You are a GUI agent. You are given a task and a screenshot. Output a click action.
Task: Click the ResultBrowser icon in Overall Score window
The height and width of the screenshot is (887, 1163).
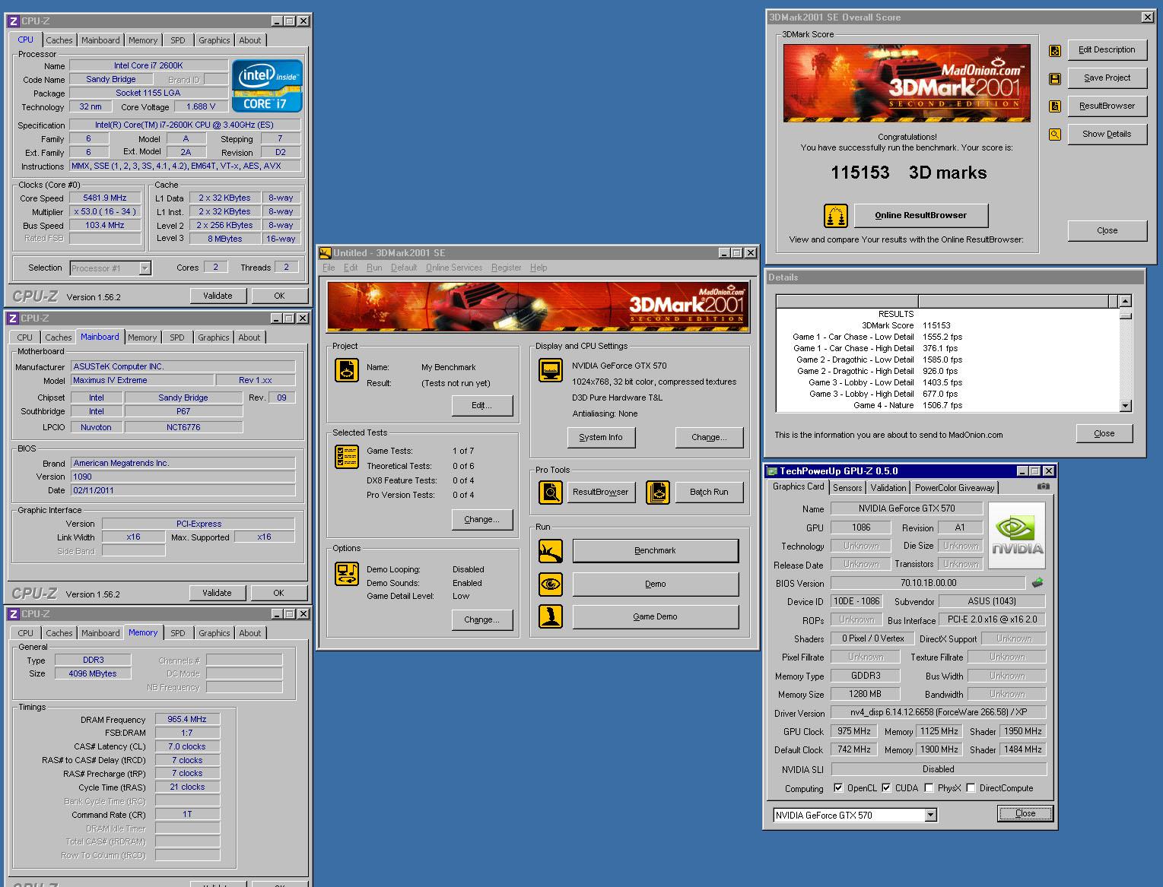pyautogui.click(x=1054, y=106)
